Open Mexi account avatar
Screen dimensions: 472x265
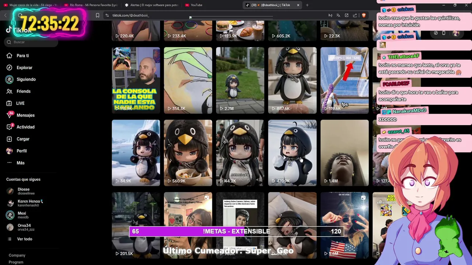click(10, 215)
